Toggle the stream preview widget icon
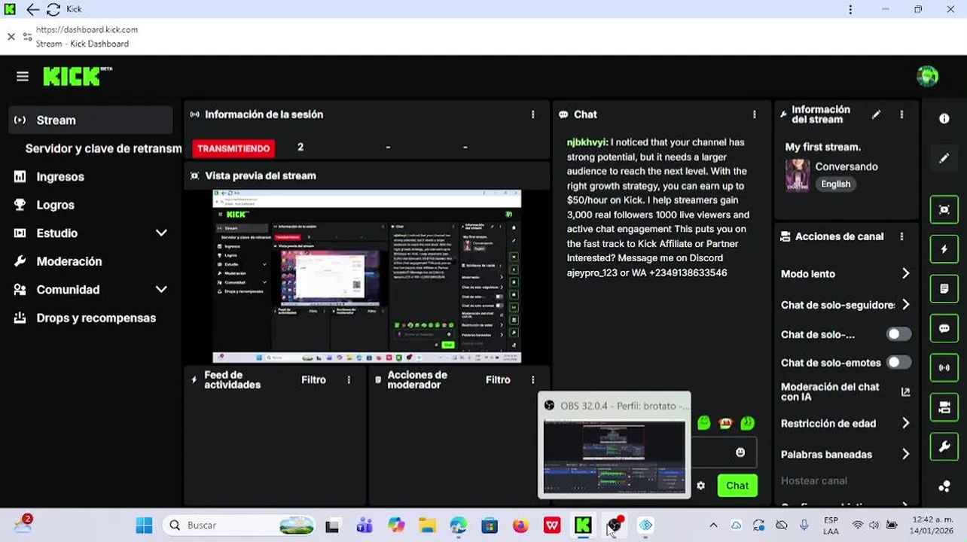This screenshot has width=967, height=542. pos(944,210)
